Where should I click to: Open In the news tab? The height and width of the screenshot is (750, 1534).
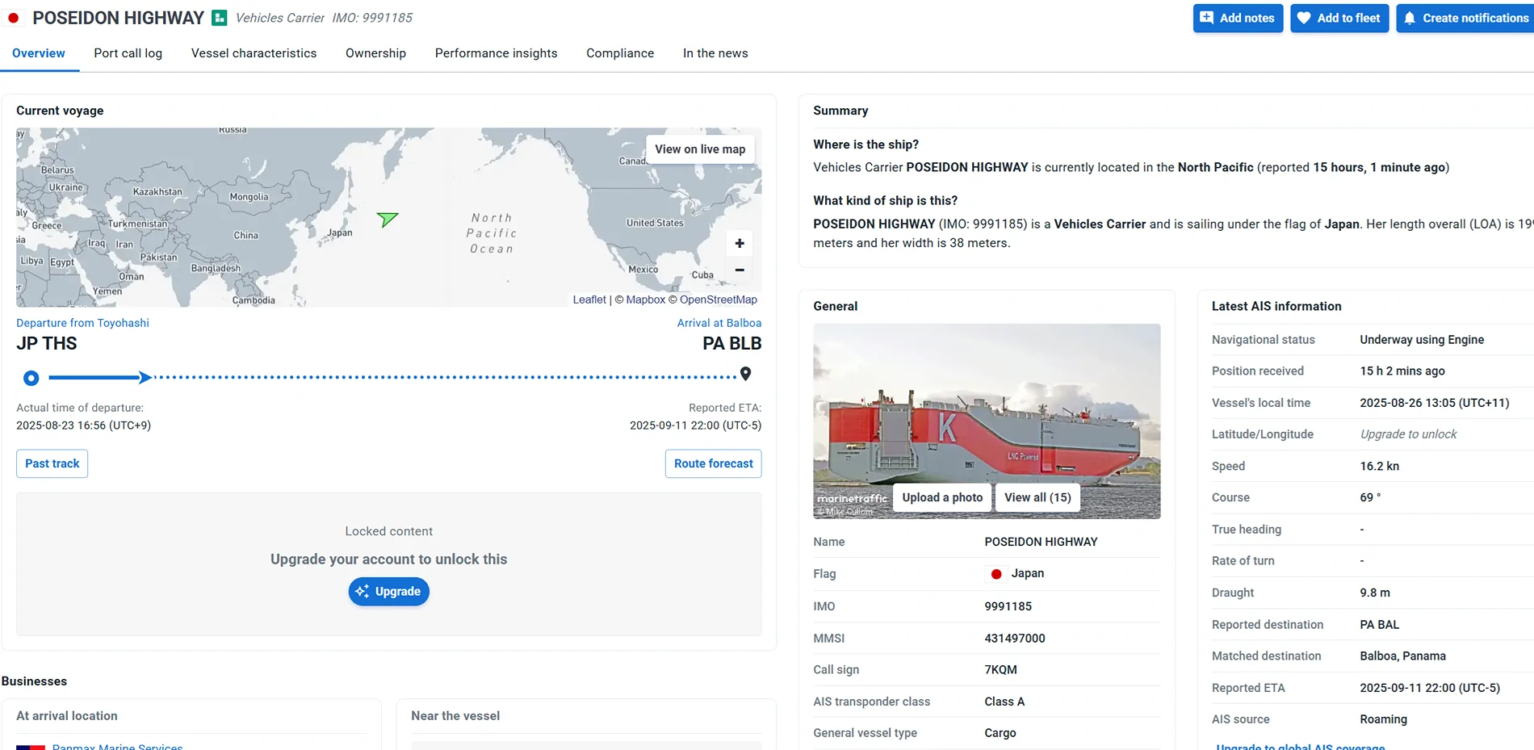(715, 53)
